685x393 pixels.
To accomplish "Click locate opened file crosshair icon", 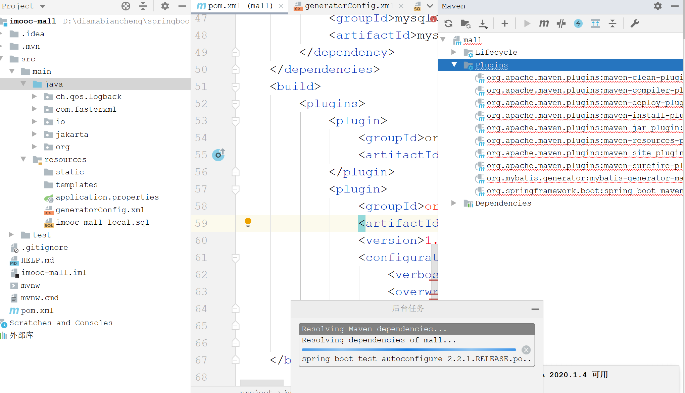I will coord(126,6).
